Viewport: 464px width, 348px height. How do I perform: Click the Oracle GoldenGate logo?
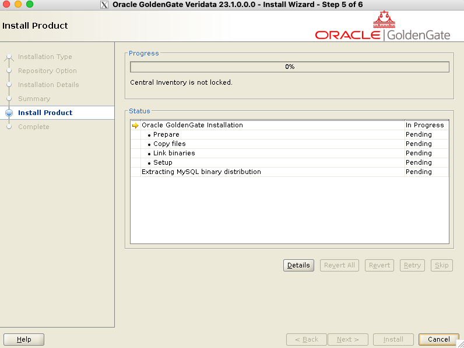pyautogui.click(x=382, y=27)
